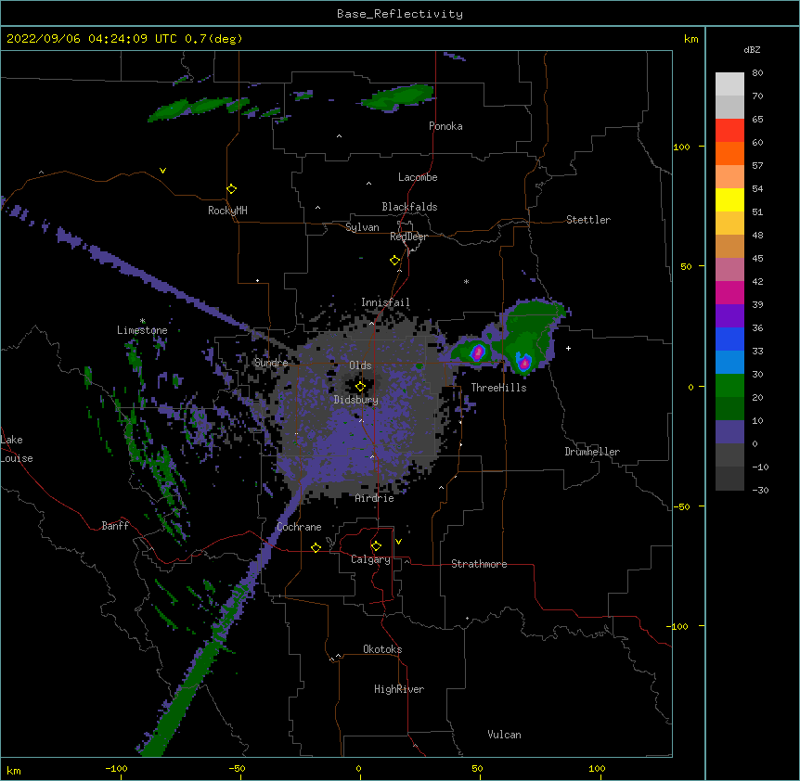Click the Sylvan label
This screenshot has width=800, height=781.
point(362,227)
